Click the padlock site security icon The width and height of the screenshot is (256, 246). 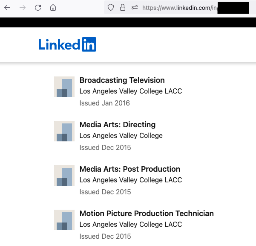(x=123, y=8)
